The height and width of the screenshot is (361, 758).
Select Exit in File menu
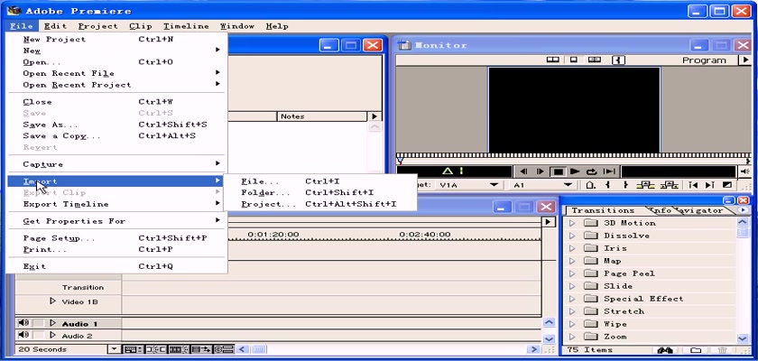[117, 266]
